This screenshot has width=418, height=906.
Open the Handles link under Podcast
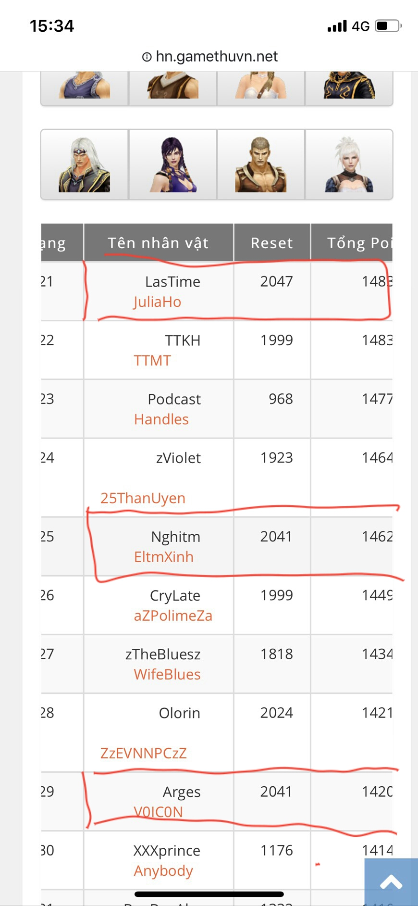[161, 419]
